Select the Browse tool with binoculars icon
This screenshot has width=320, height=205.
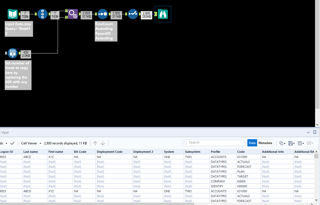[x=163, y=14]
